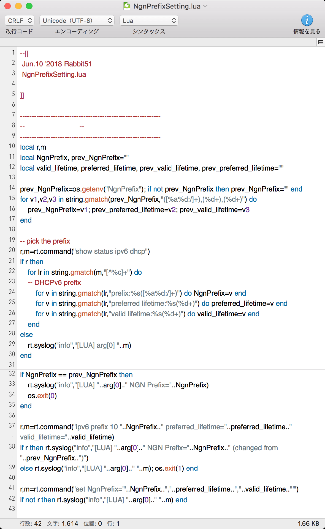This screenshot has height=529, width=325.
Task: Click the split editor icon
Action: pyautogui.click(x=321, y=42)
